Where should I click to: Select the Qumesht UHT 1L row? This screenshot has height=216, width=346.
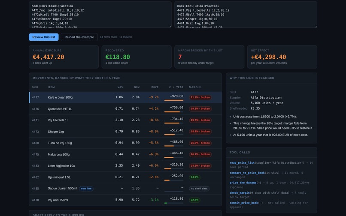[125, 109]
